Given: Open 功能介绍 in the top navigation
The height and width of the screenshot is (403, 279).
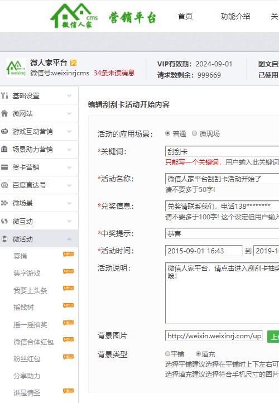Looking at the screenshot, I should click(235, 16).
